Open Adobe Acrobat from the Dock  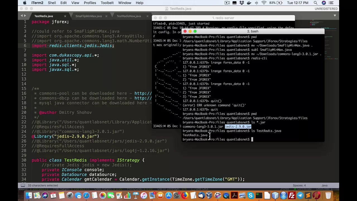(x=234, y=195)
